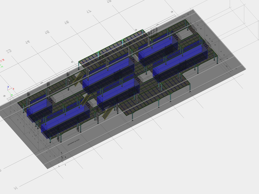This screenshot has height=194, width=259.
Task: Select grid axis label 14
Action: click(28, 42)
